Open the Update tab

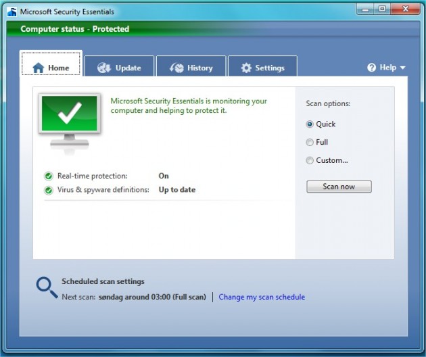pyautogui.click(x=119, y=66)
